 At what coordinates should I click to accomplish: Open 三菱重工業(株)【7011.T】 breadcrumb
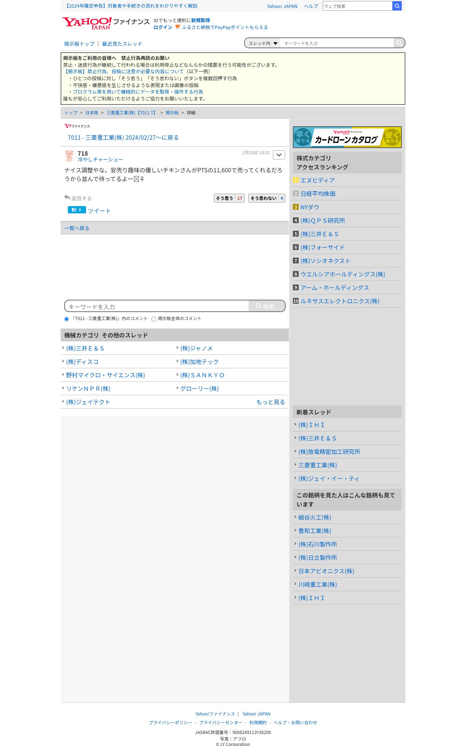point(132,113)
